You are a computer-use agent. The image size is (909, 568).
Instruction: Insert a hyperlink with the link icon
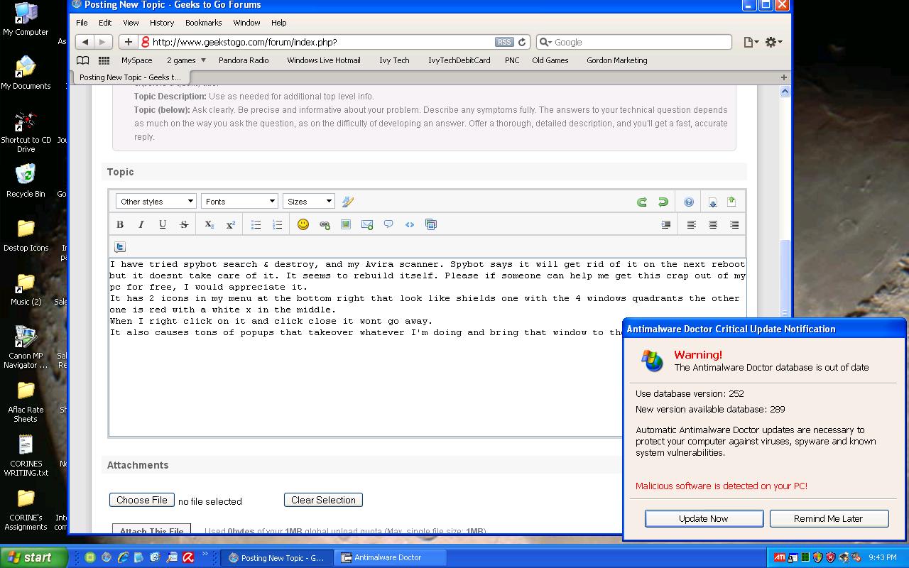[x=325, y=224]
